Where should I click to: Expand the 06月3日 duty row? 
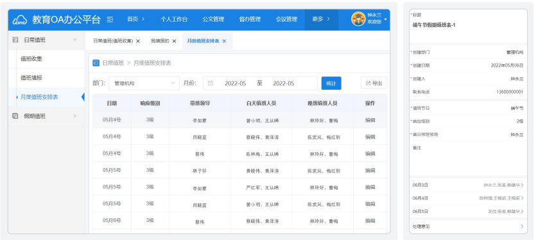click(x=468, y=185)
